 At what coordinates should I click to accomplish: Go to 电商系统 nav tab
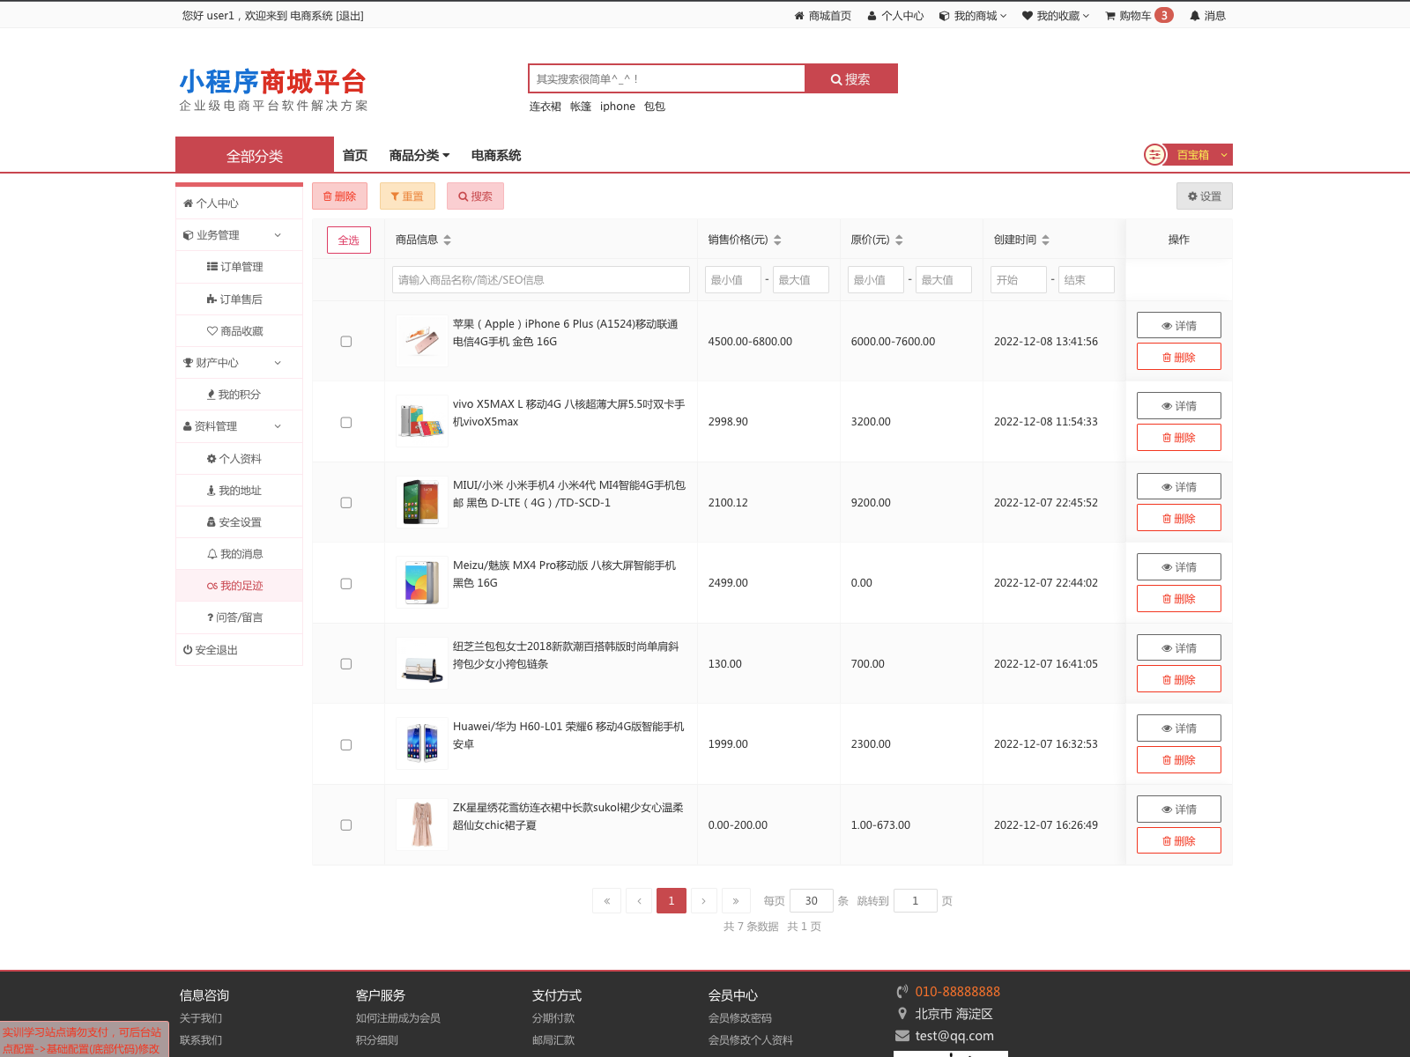pos(496,155)
